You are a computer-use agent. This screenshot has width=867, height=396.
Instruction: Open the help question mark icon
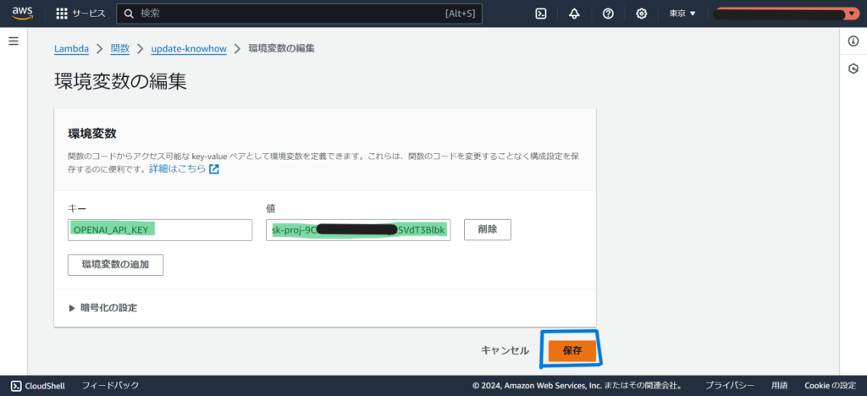[608, 14]
